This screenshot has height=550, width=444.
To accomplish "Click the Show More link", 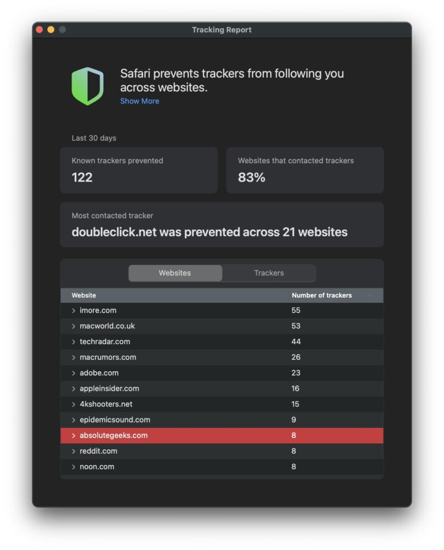I will pyautogui.click(x=140, y=101).
